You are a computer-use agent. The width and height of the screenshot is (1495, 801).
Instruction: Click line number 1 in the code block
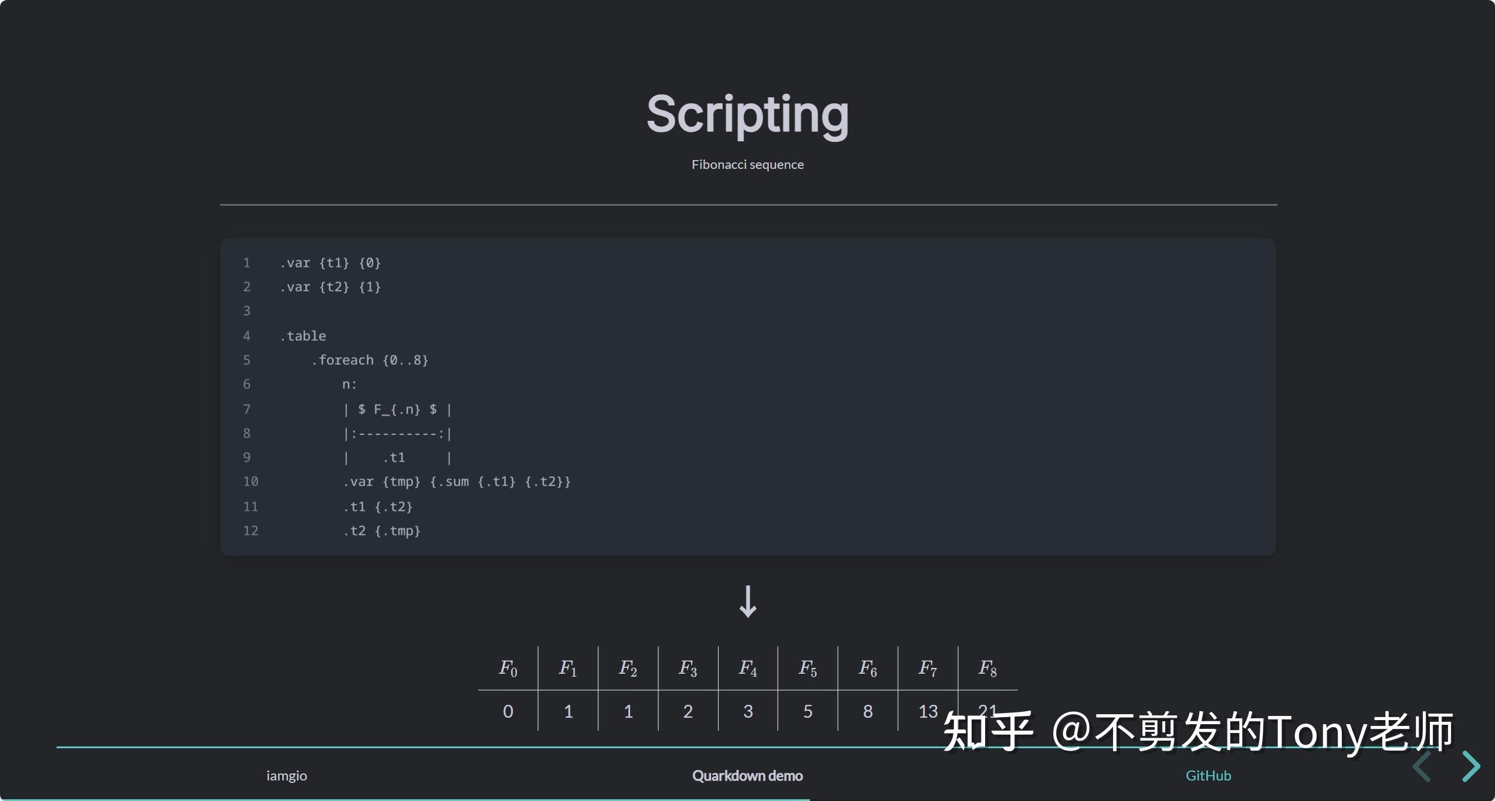[246, 263]
